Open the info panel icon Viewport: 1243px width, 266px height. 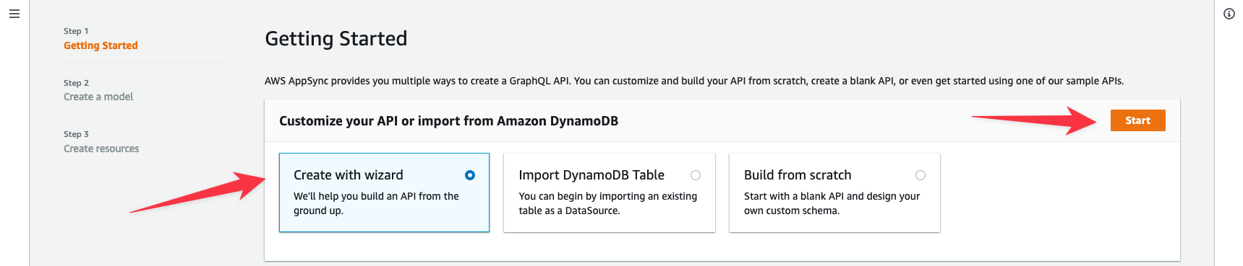[x=1229, y=14]
